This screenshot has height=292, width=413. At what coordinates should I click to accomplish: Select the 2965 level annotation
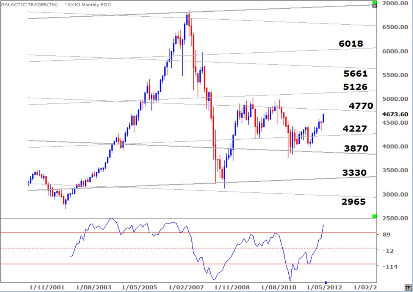354,202
